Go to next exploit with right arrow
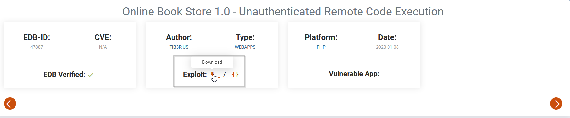Viewport: 570px width, 118px height. point(556,104)
